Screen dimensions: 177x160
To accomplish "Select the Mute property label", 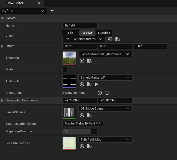I will [x=9, y=70].
